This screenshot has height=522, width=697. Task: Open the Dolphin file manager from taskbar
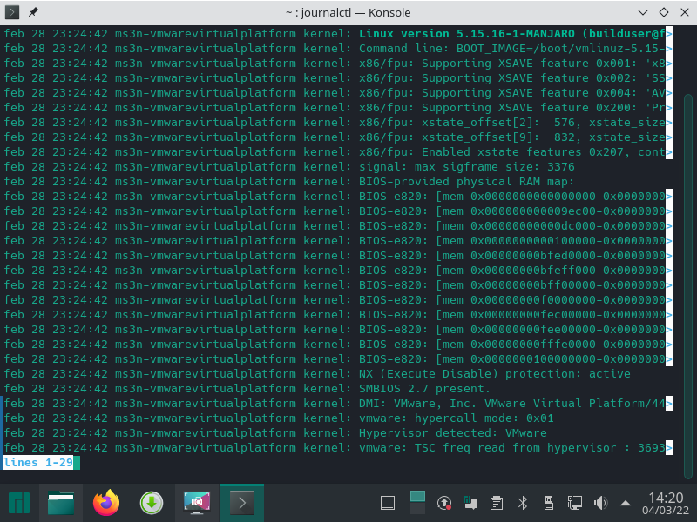tap(61, 503)
